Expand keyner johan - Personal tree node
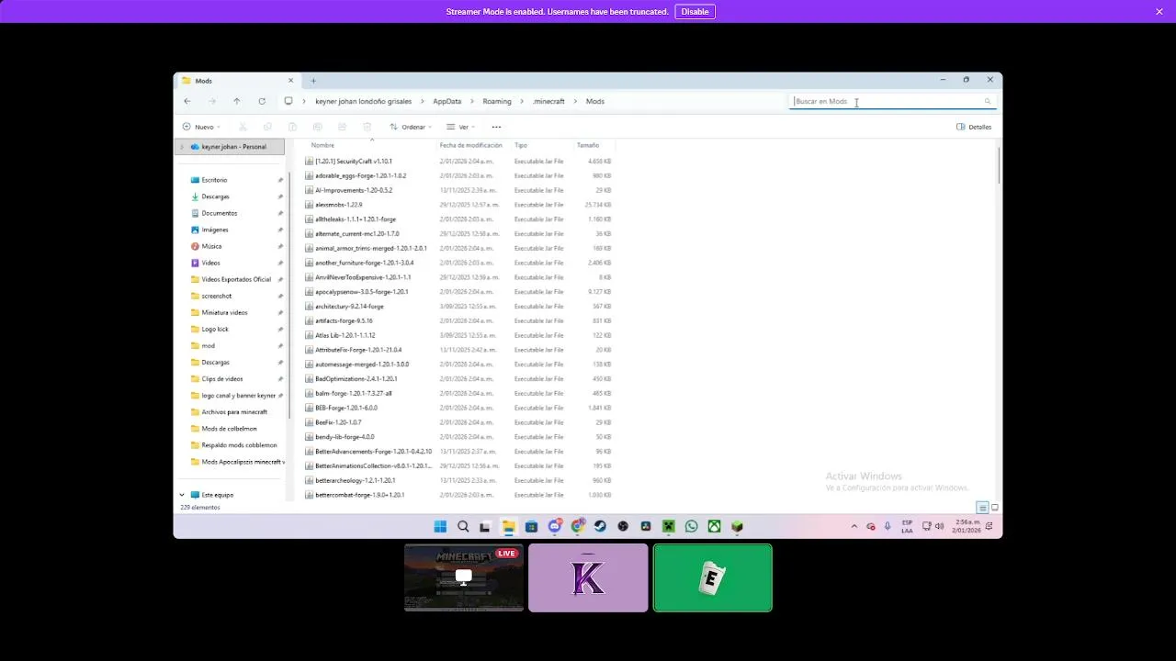Viewport: 1176px width, 661px height. pos(182,147)
